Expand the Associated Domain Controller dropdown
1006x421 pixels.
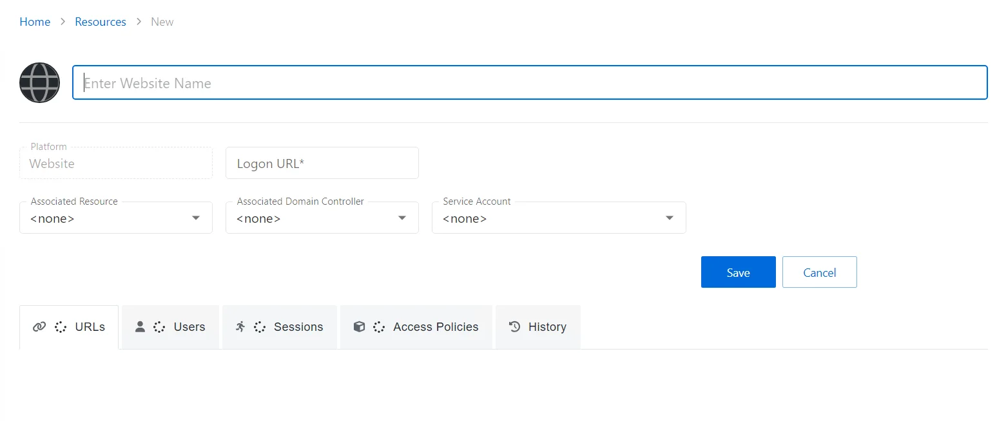[x=322, y=218]
